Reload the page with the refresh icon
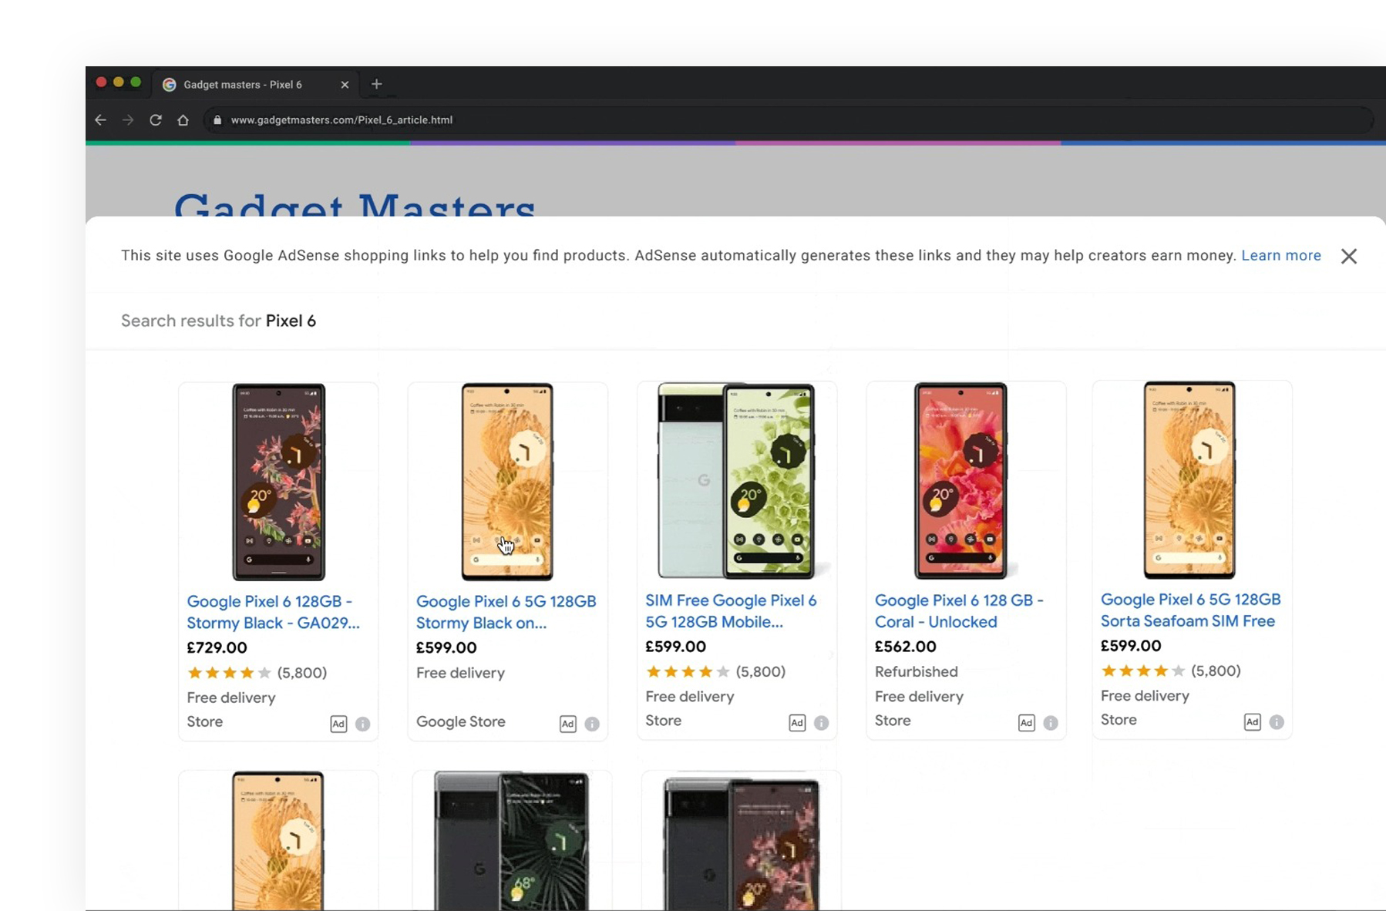The image size is (1386, 911). point(156,120)
